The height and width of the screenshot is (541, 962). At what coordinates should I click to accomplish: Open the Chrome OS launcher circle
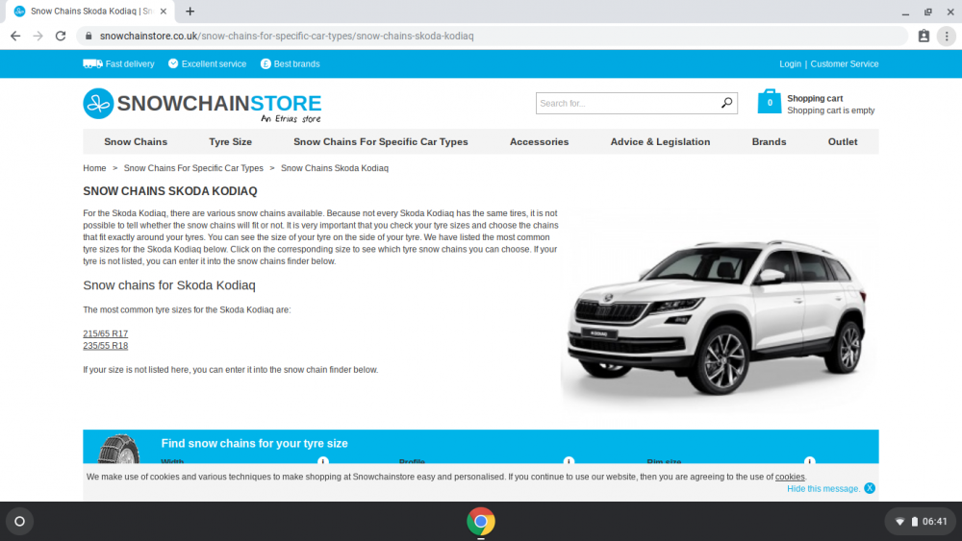19,522
